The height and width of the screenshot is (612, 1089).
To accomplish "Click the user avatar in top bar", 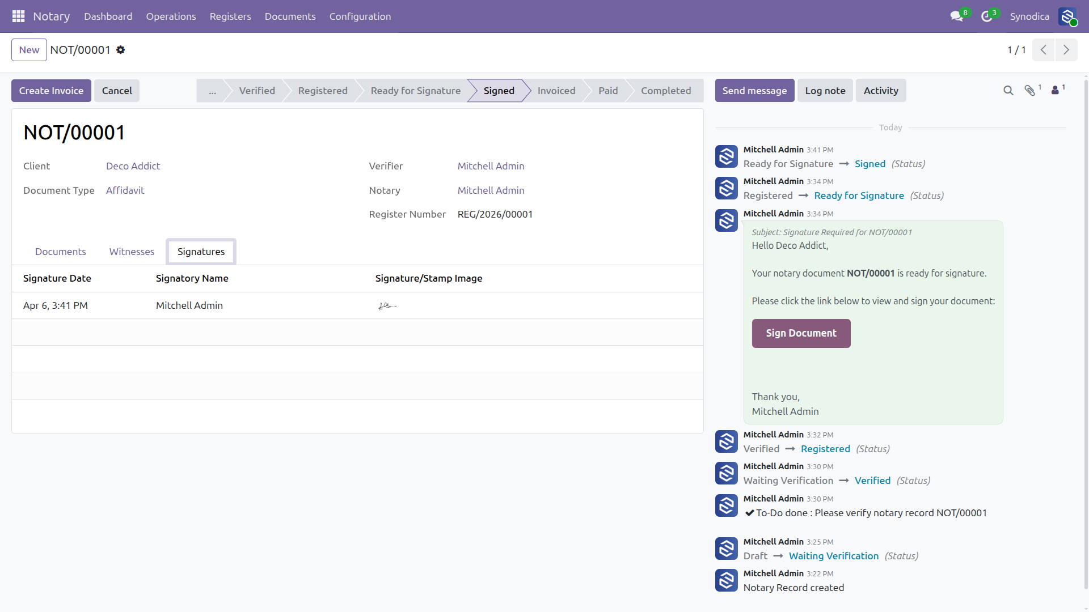I will (1067, 16).
